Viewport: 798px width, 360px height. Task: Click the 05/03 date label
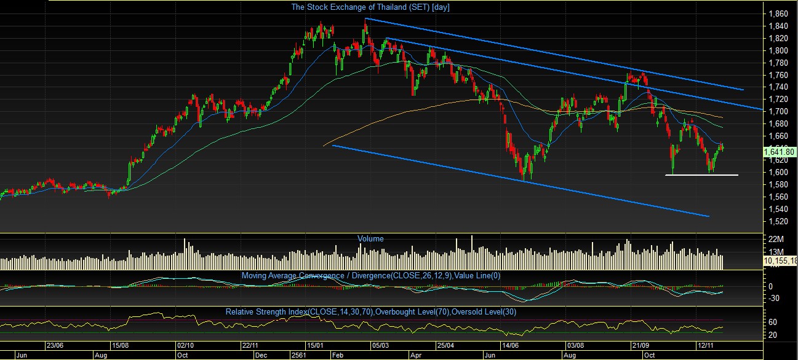(380, 346)
